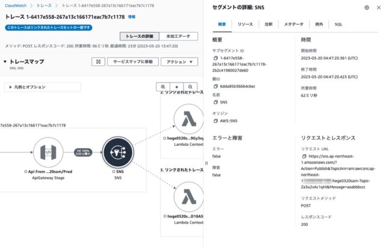Click サービスマップに移動 button
The width and height of the screenshot is (385, 247).
tap(133, 61)
